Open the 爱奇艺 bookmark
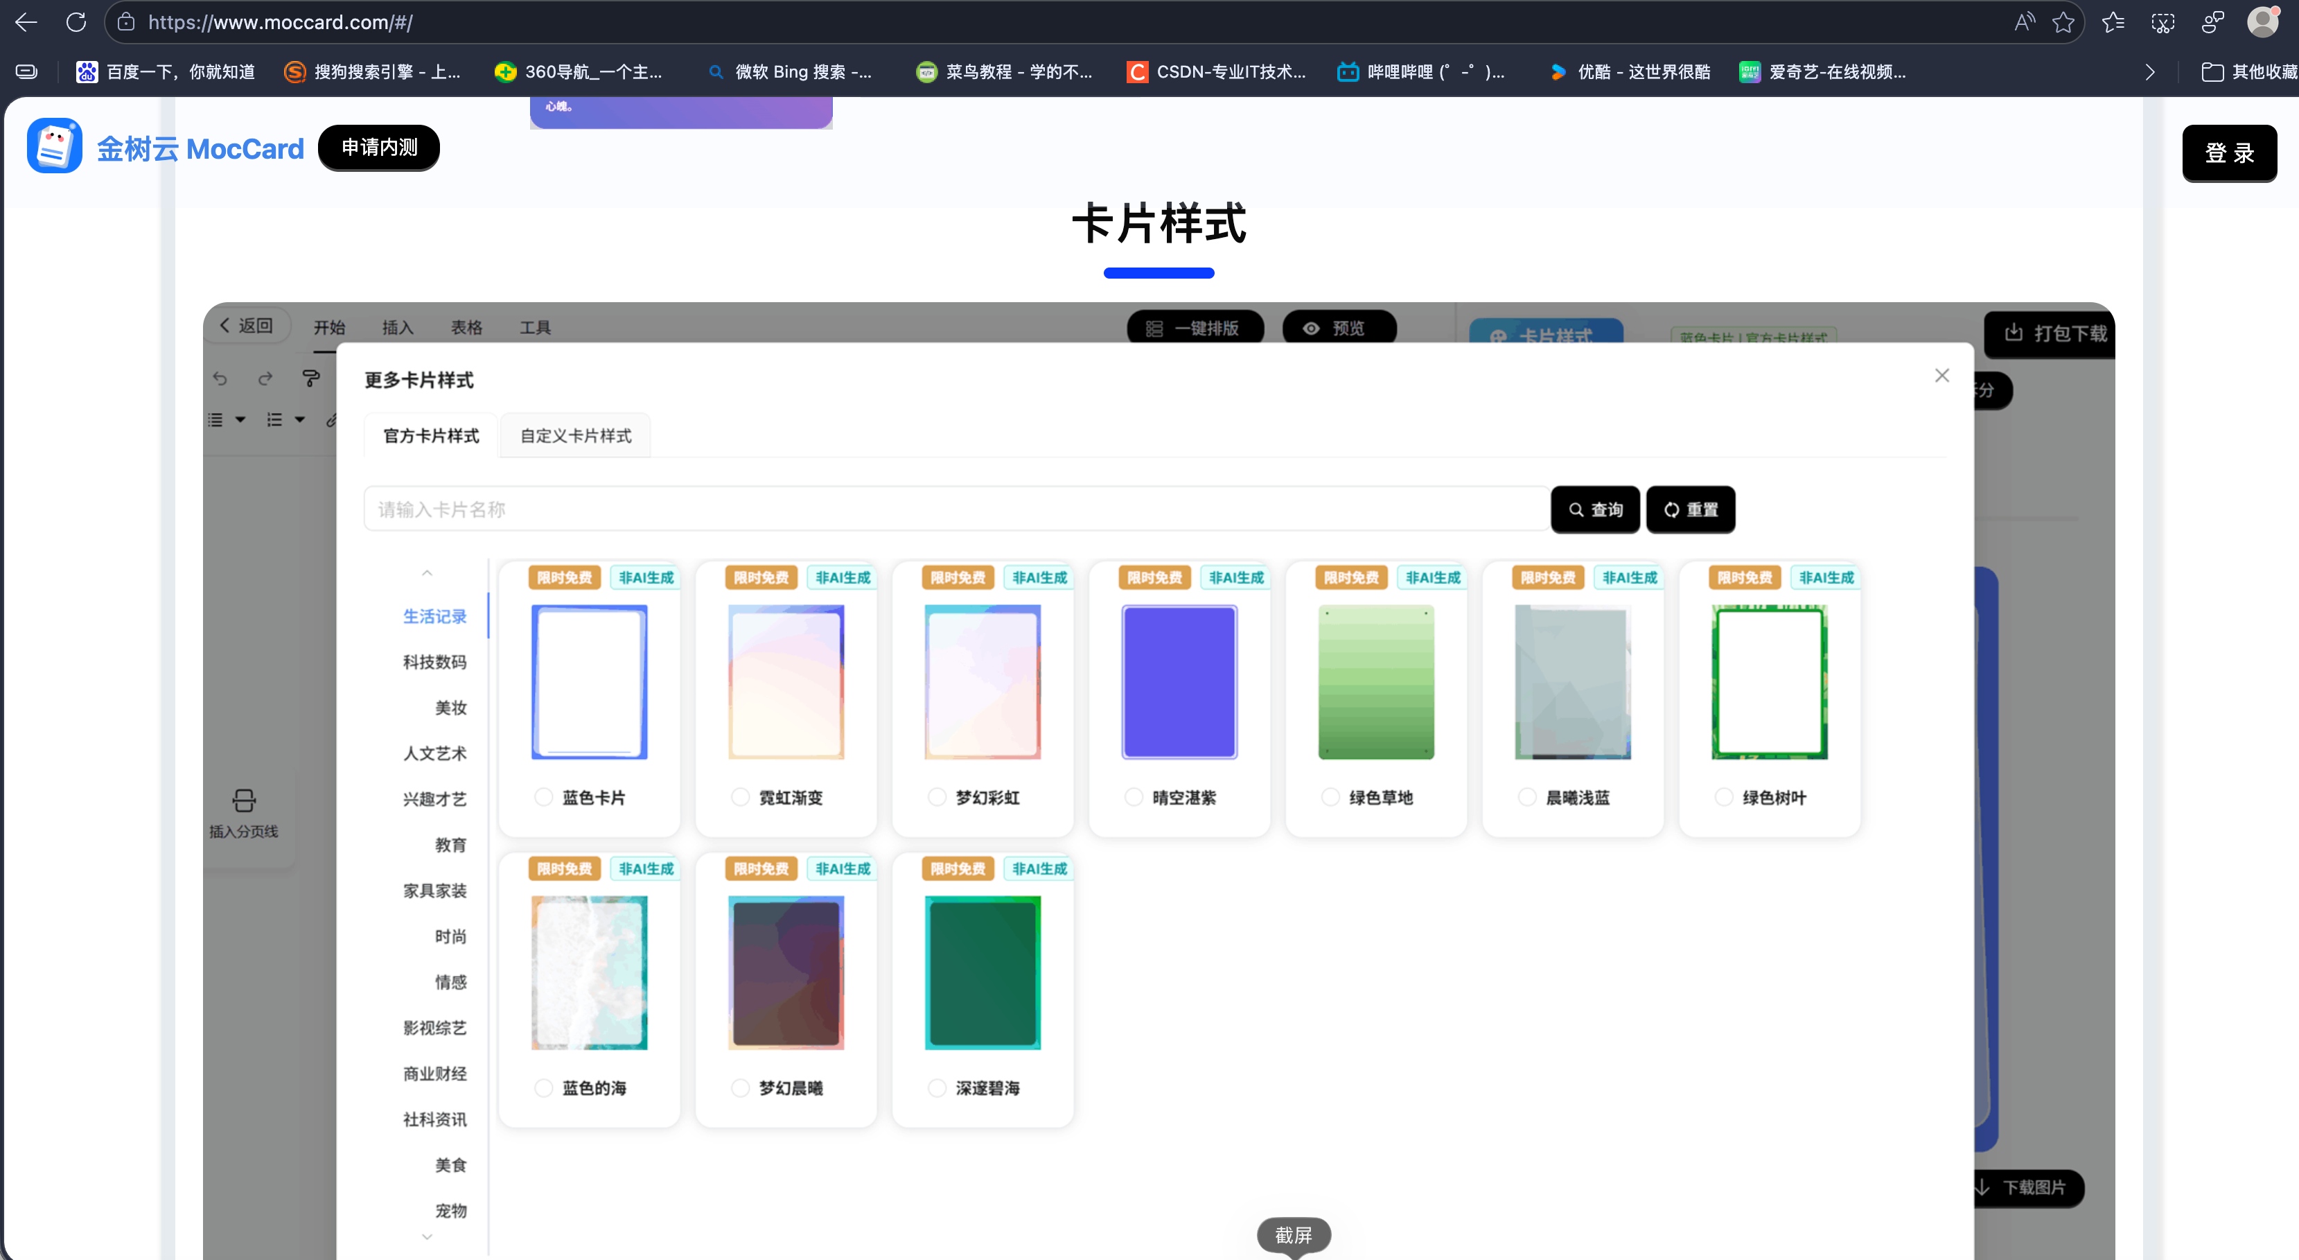The height and width of the screenshot is (1260, 2299). [x=1822, y=71]
